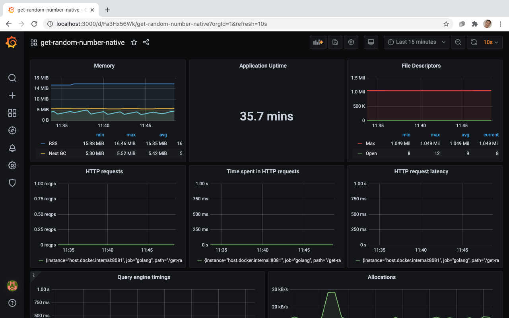This screenshot has height=318, width=509.
Task: Click the Create plus icon in sidebar
Action: click(12, 95)
